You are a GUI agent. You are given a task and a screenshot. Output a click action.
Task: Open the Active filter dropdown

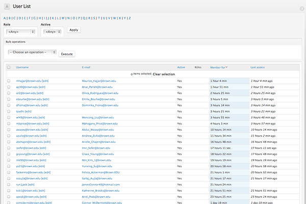tap(53, 32)
